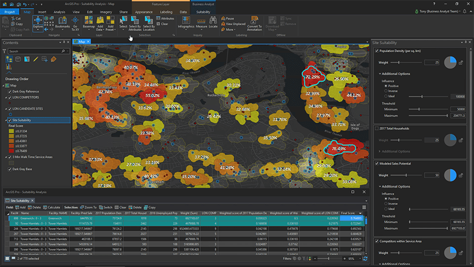Click Pause labeling button
The image size is (474, 267).
pyautogui.click(x=228, y=18)
